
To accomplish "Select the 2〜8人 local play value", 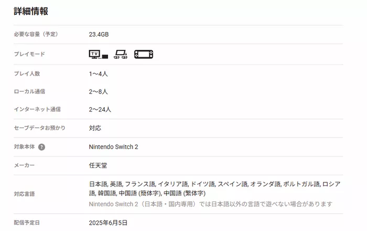I will pyautogui.click(x=98, y=92).
